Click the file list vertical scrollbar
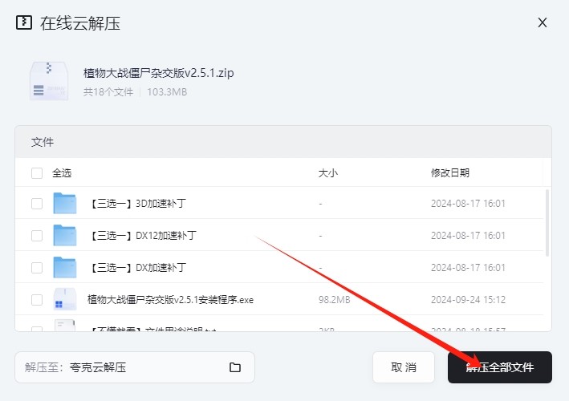Screen dimensions: 569x401 click(x=547, y=223)
